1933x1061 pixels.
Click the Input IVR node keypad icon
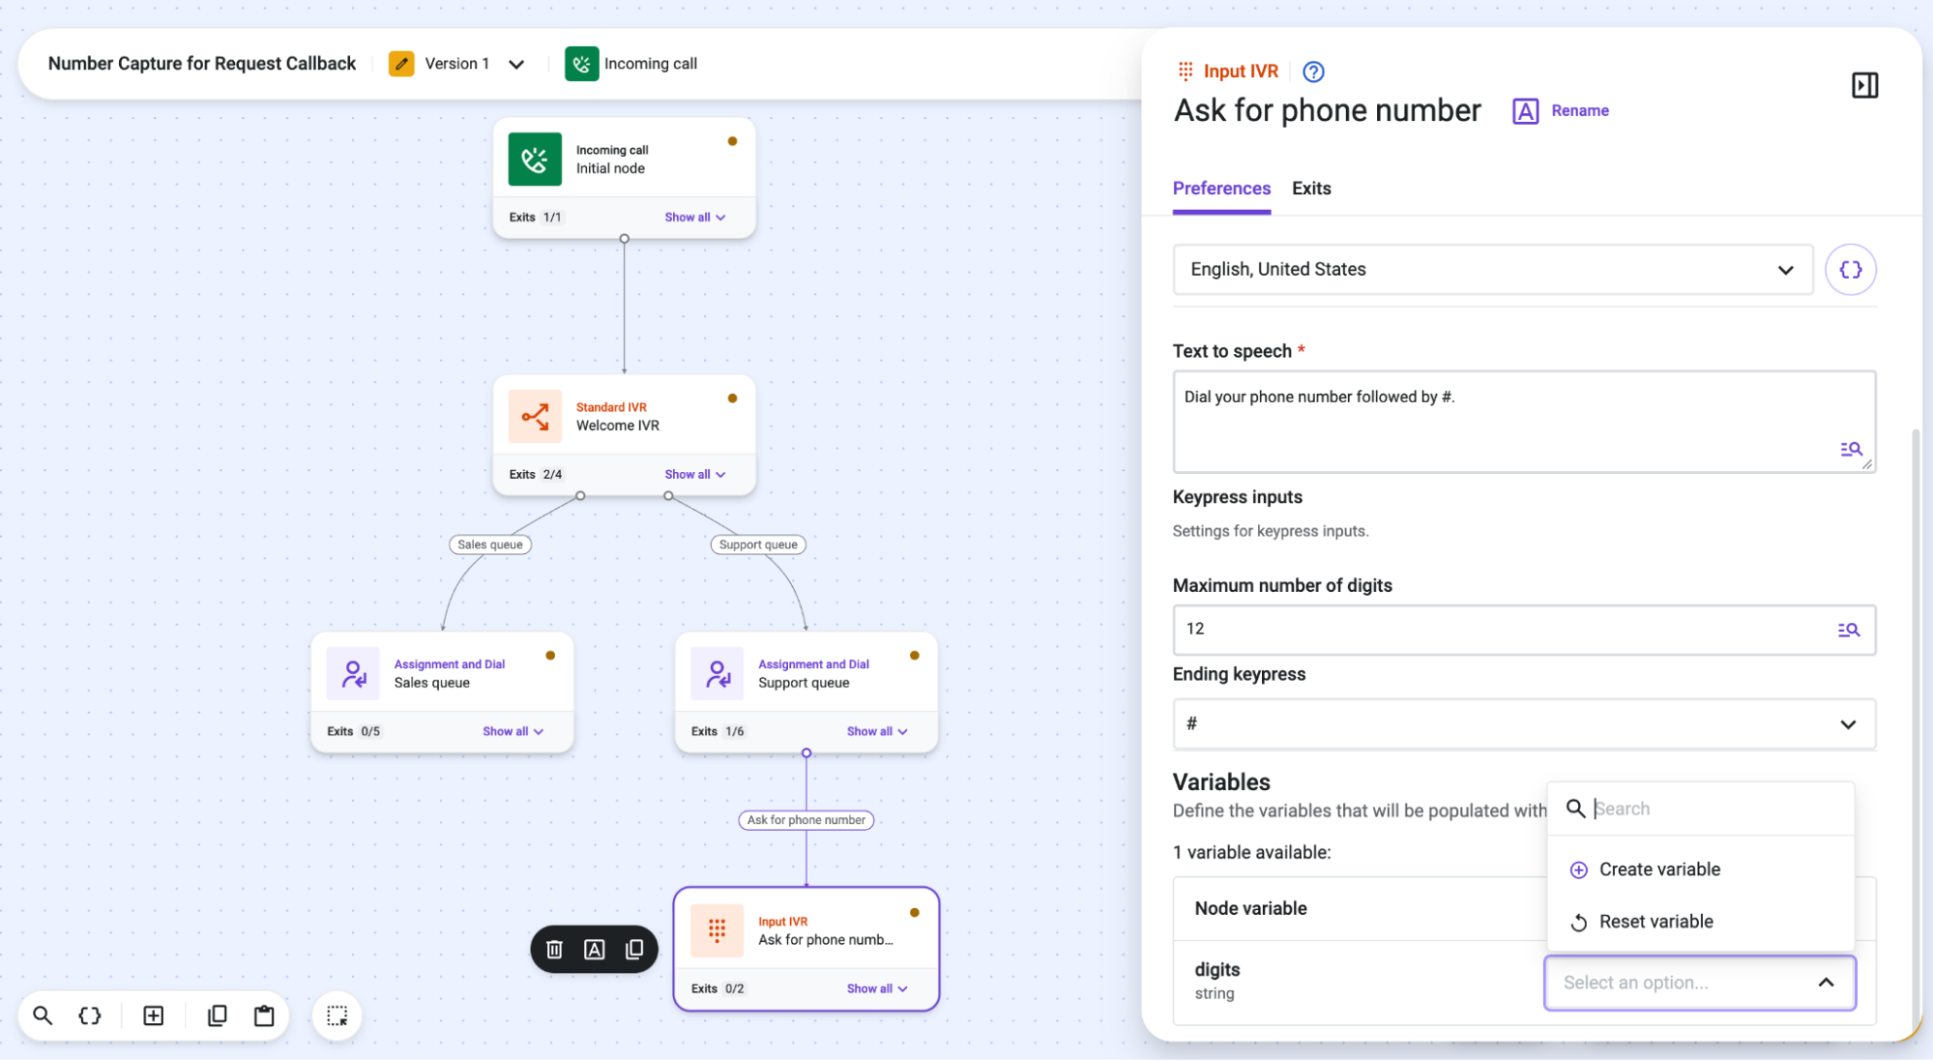pos(718,930)
